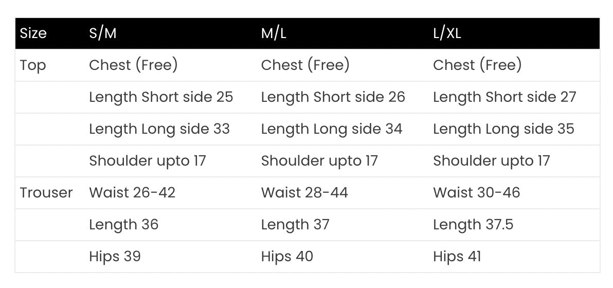Click the Trouser row label
The height and width of the screenshot is (288, 613).
46,193
